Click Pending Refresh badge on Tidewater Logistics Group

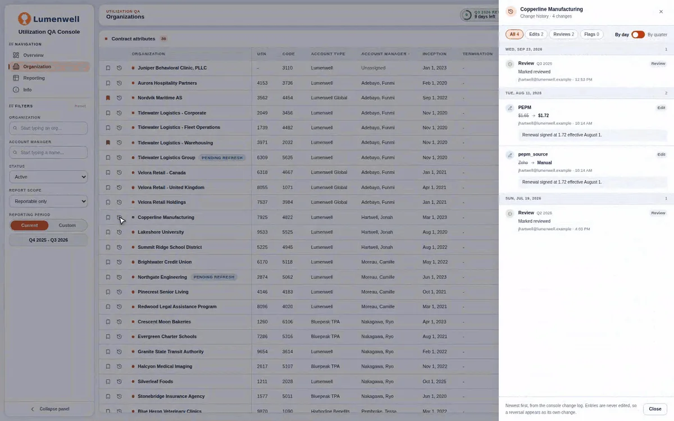pyautogui.click(x=222, y=158)
